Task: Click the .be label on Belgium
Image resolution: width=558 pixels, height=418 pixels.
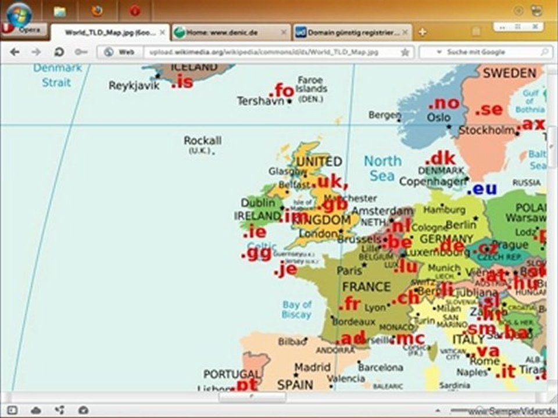Action: pos(398,243)
